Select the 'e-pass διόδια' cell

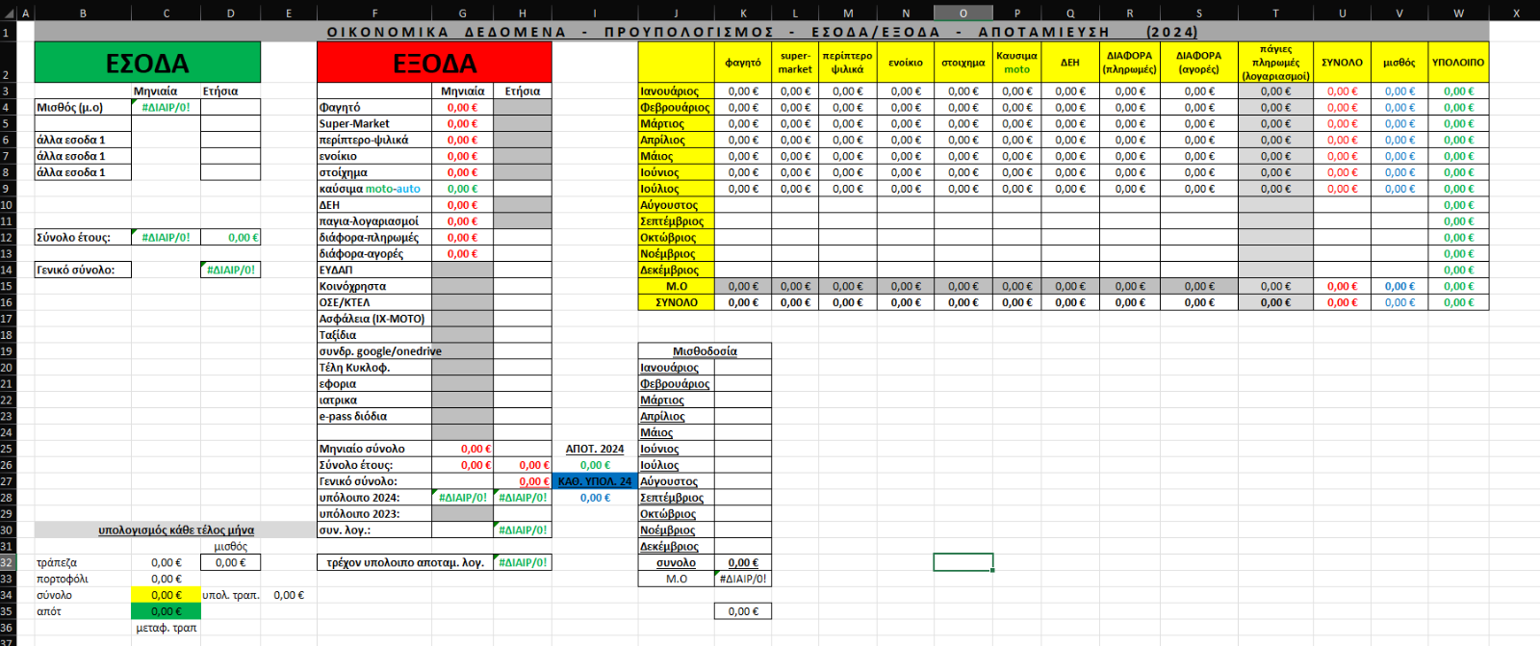click(x=374, y=416)
